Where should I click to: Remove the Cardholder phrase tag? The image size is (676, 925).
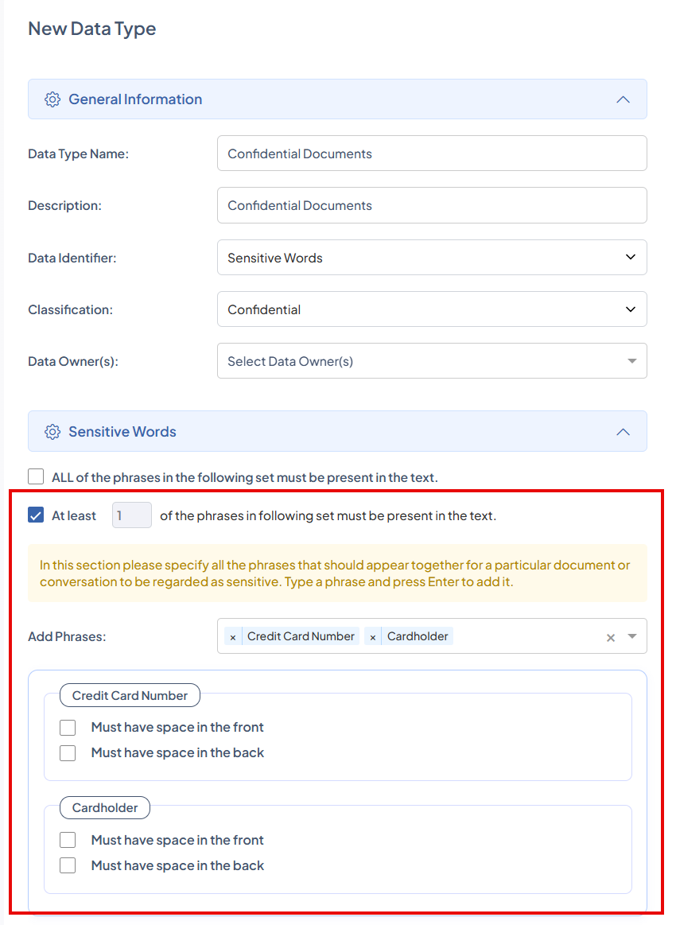tap(373, 637)
